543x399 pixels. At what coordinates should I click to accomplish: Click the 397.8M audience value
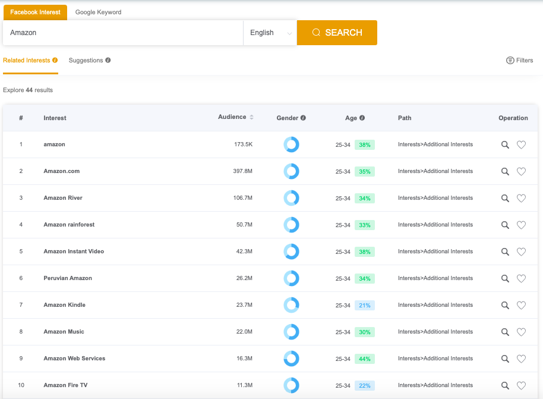(243, 171)
